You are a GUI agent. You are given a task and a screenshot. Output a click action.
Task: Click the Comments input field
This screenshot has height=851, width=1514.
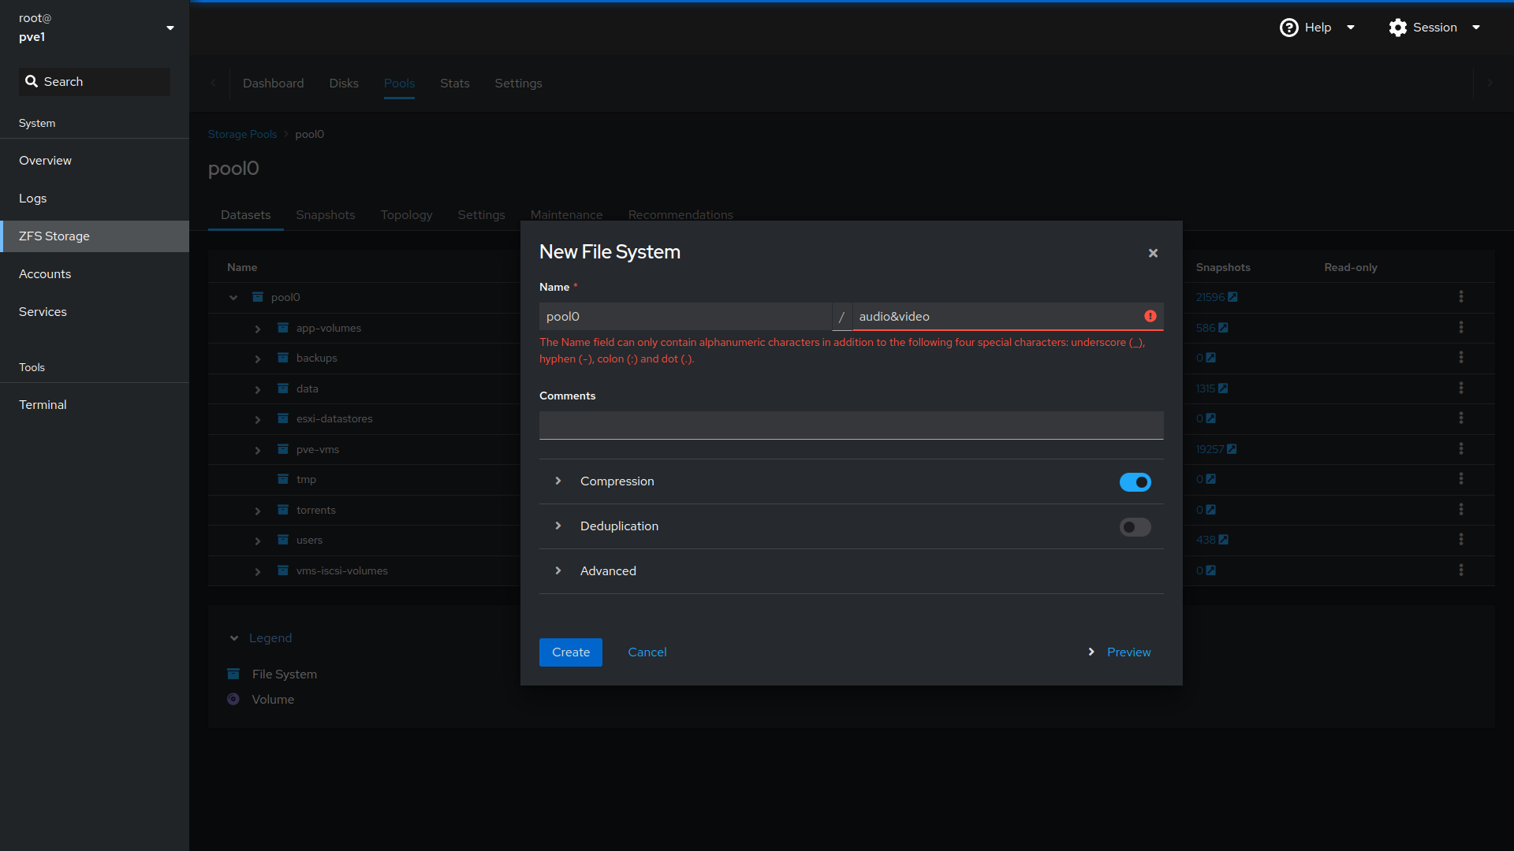click(x=851, y=425)
